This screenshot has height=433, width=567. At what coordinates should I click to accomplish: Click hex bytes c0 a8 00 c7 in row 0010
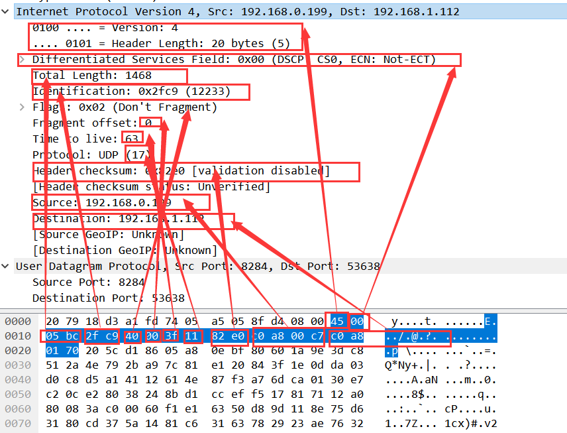(x=287, y=336)
